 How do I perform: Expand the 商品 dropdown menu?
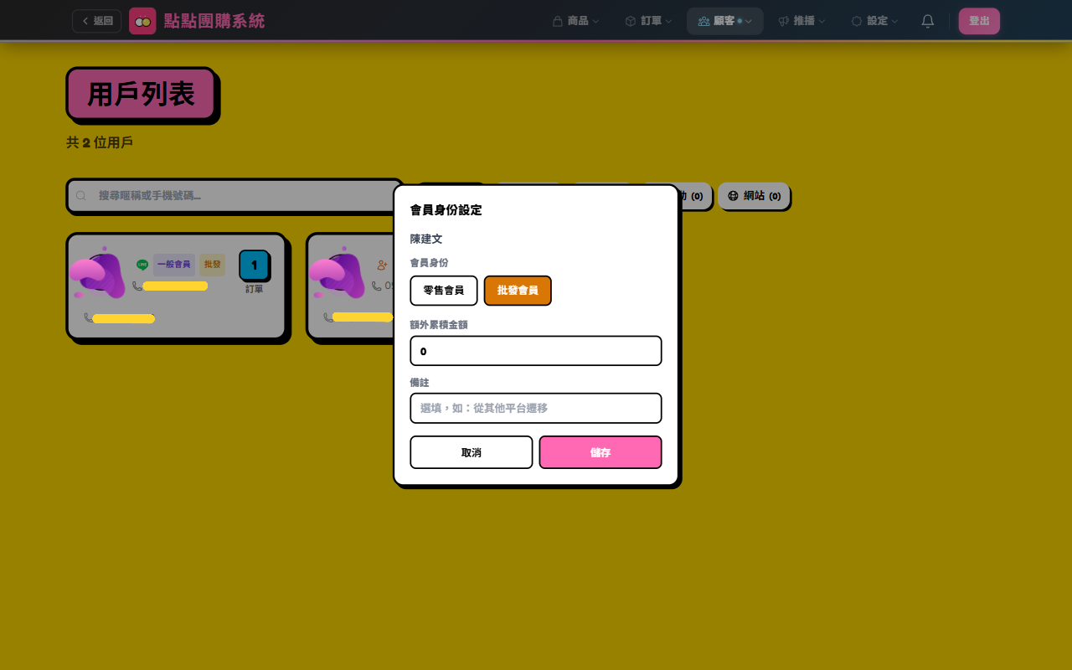pos(576,21)
